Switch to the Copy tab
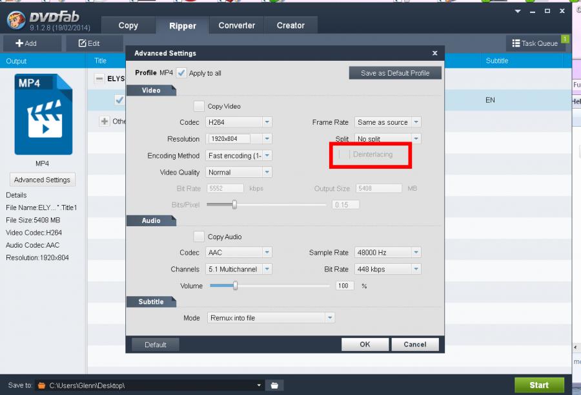This screenshot has width=581, height=395. (x=128, y=25)
